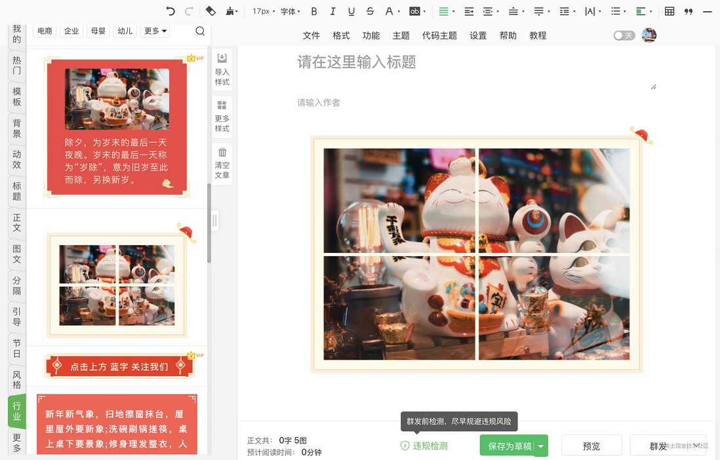Insert a blockquote using the quote icon
Viewport: 720px width, 460px height.
pyautogui.click(x=689, y=12)
